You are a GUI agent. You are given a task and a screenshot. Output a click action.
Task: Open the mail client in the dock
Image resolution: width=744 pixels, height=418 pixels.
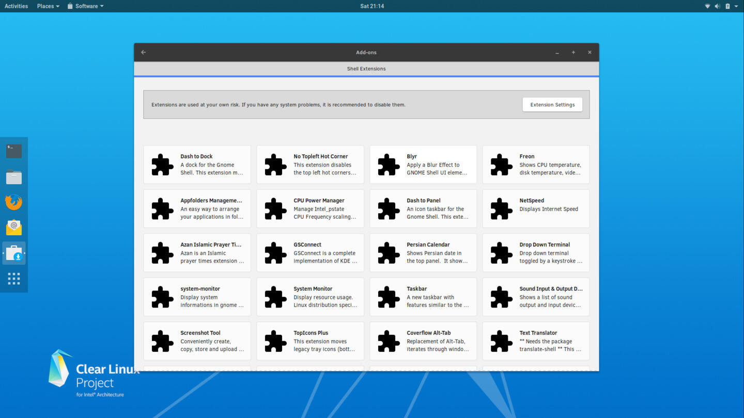(14, 228)
